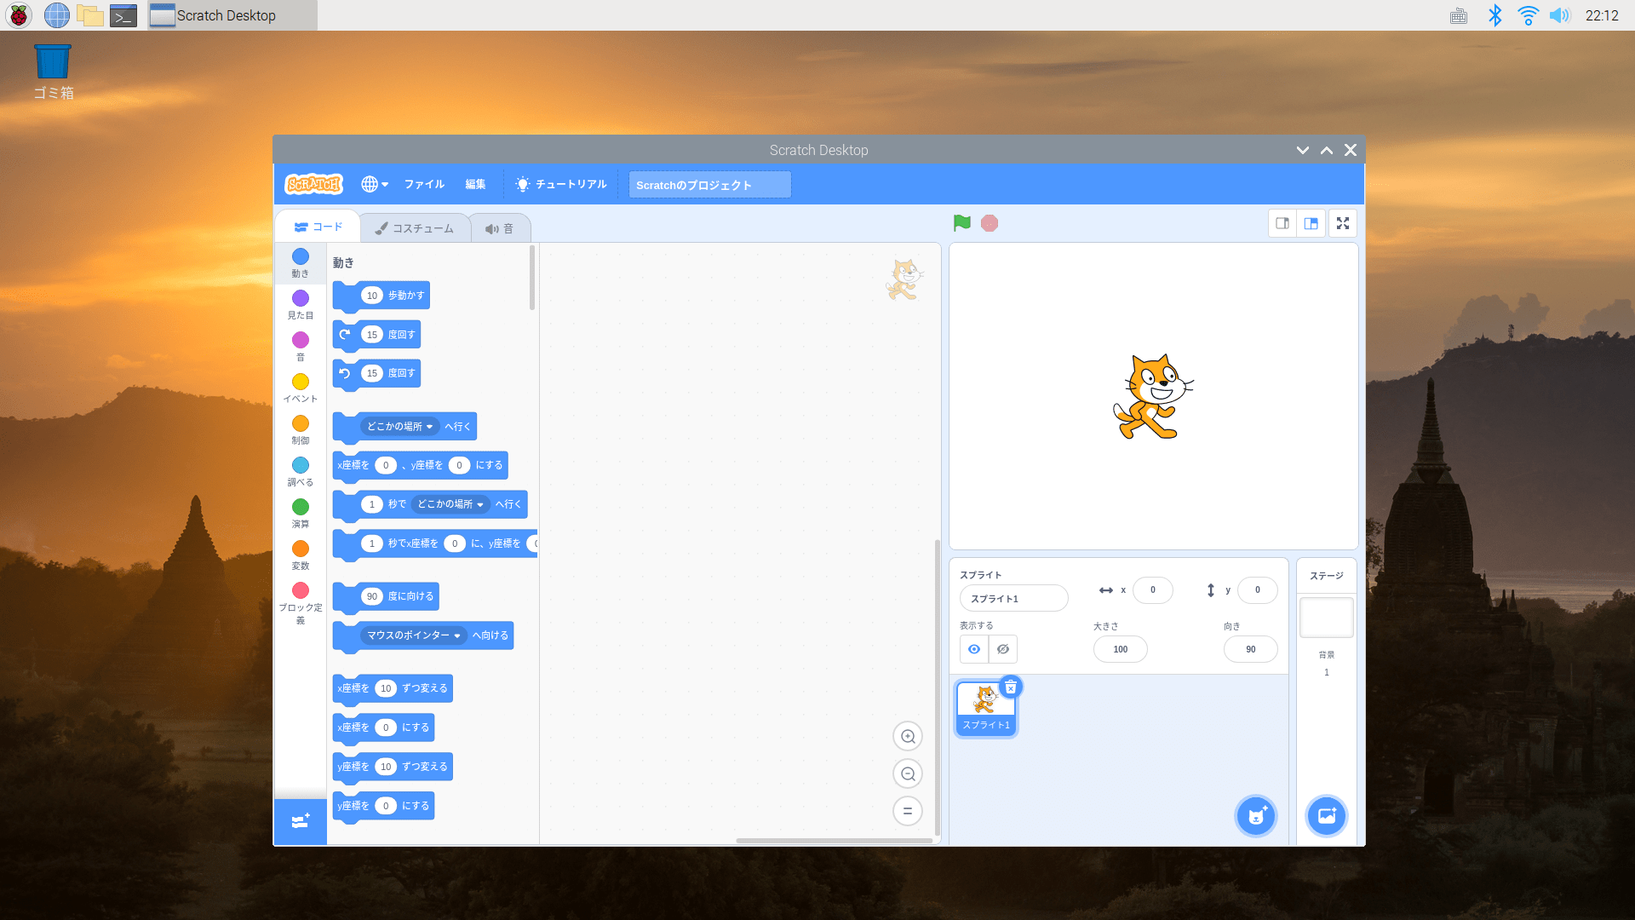This screenshot has height=920, width=1635.
Task: Switch to the コスチューム tab
Action: coord(415,229)
